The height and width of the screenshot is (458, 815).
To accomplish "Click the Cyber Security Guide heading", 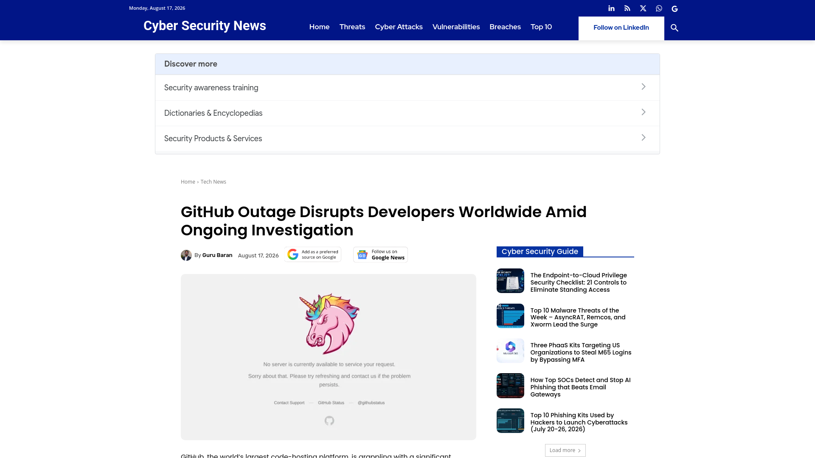I will pyautogui.click(x=540, y=251).
